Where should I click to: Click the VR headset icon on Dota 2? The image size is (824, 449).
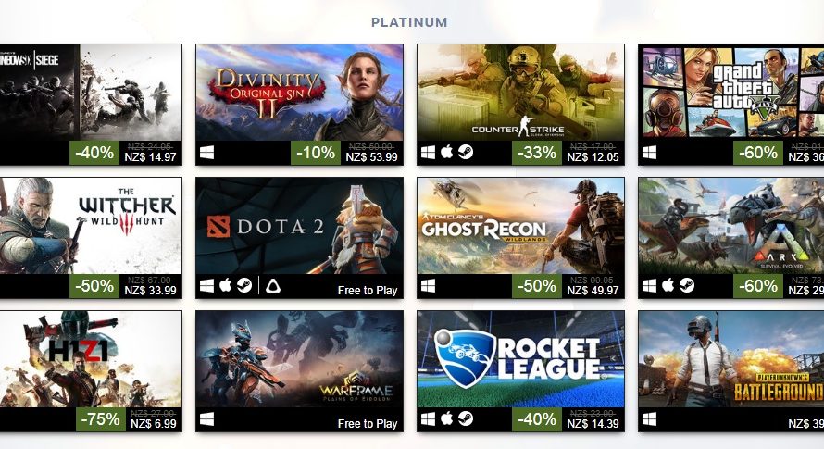click(273, 286)
